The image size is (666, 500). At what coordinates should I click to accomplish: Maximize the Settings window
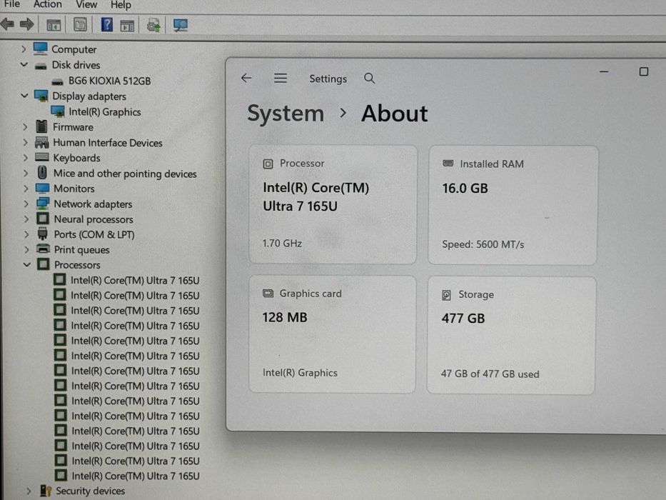pyautogui.click(x=643, y=72)
